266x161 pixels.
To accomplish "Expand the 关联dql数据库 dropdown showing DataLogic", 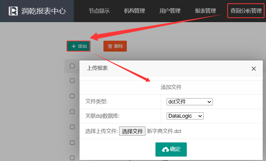I will [185, 116].
